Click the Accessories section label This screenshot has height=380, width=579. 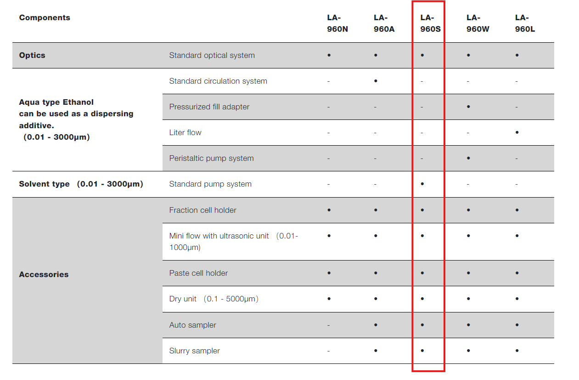click(x=44, y=274)
